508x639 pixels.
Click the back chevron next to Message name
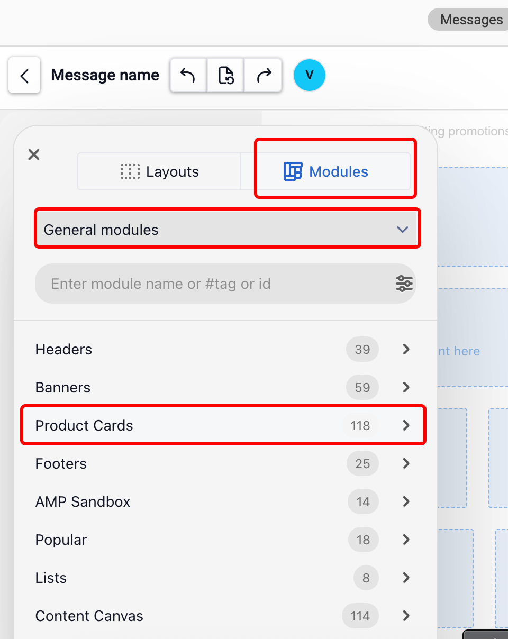pos(24,75)
